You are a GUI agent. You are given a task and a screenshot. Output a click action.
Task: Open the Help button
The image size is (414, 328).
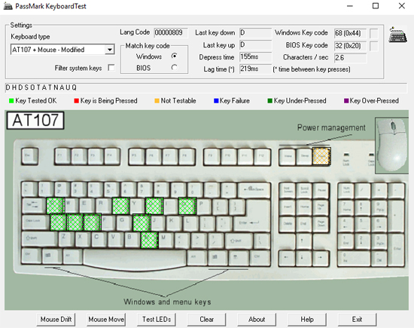(307, 320)
